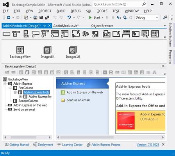The height and width of the screenshot is (156, 175).
Task: Click the folder-shaped 'oc' icon in module toolbar
Action: point(107,34)
